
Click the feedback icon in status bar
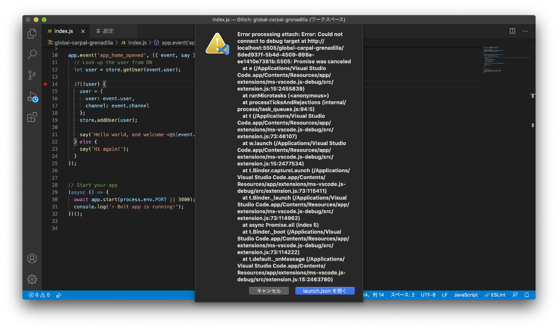(x=515, y=295)
